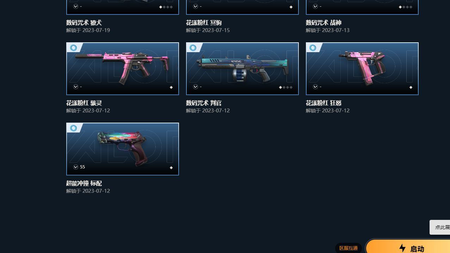This screenshot has height=253, width=450.
Task: Select the single diamond indicator on 标配 card
Action: pos(171,168)
